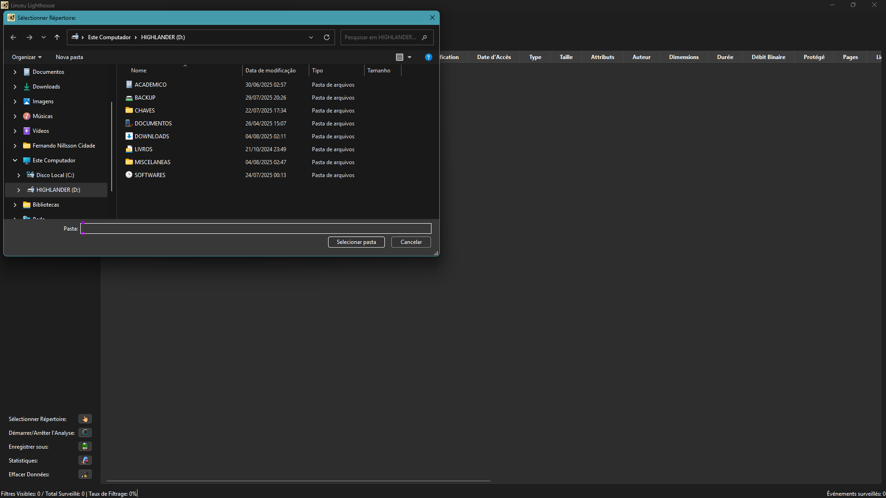
Task: Select the SOFTWARES folder in list
Action: (x=150, y=175)
